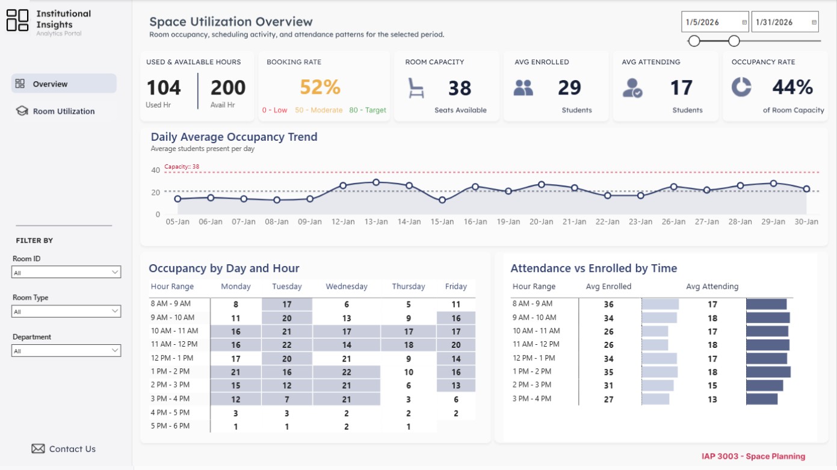Click Friday 11 AM - 12 PM cell value 20
Viewport: 837px width, 470px height.
pyautogui.click(x=456, y=345)
